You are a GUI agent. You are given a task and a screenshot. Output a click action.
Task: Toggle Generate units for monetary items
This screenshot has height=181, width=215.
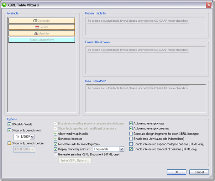[56, 144]
